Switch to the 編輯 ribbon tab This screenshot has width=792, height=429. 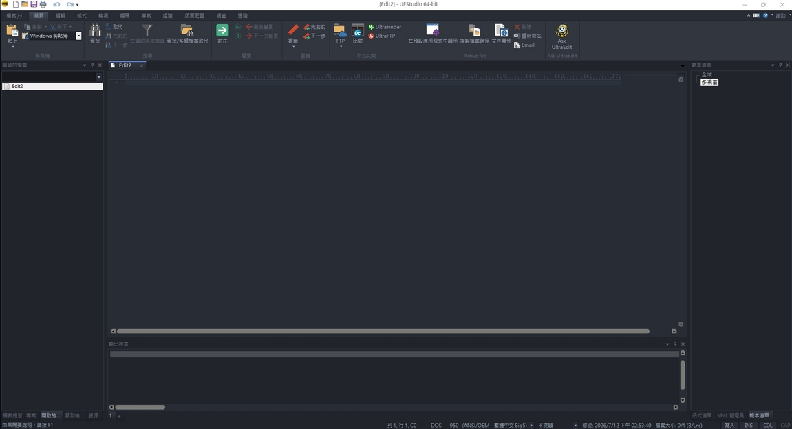(60, 16)
